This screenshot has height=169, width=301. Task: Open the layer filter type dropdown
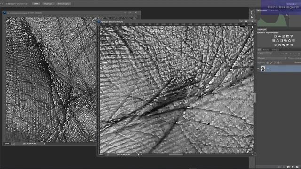[264, 54]
